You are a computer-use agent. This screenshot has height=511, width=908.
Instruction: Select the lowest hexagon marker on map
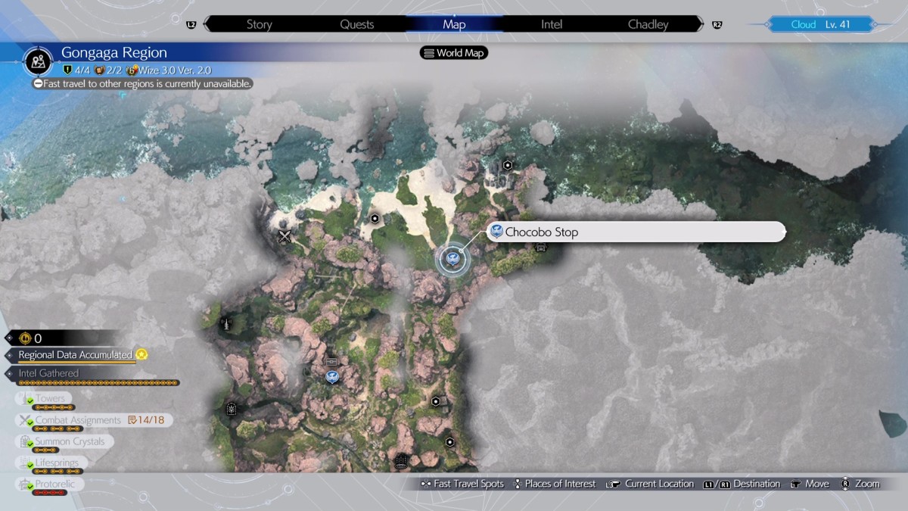(450, 442)
